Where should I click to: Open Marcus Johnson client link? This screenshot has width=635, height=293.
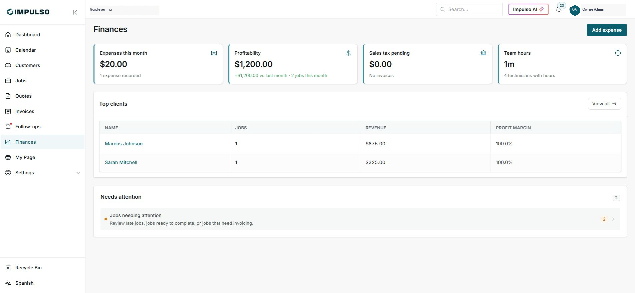[x=124, y=144]
